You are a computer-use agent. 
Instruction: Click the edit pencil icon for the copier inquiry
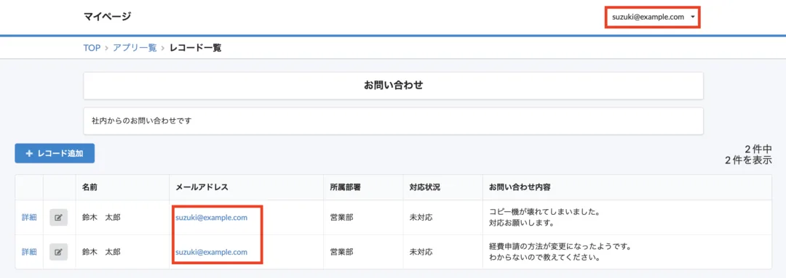59,218
